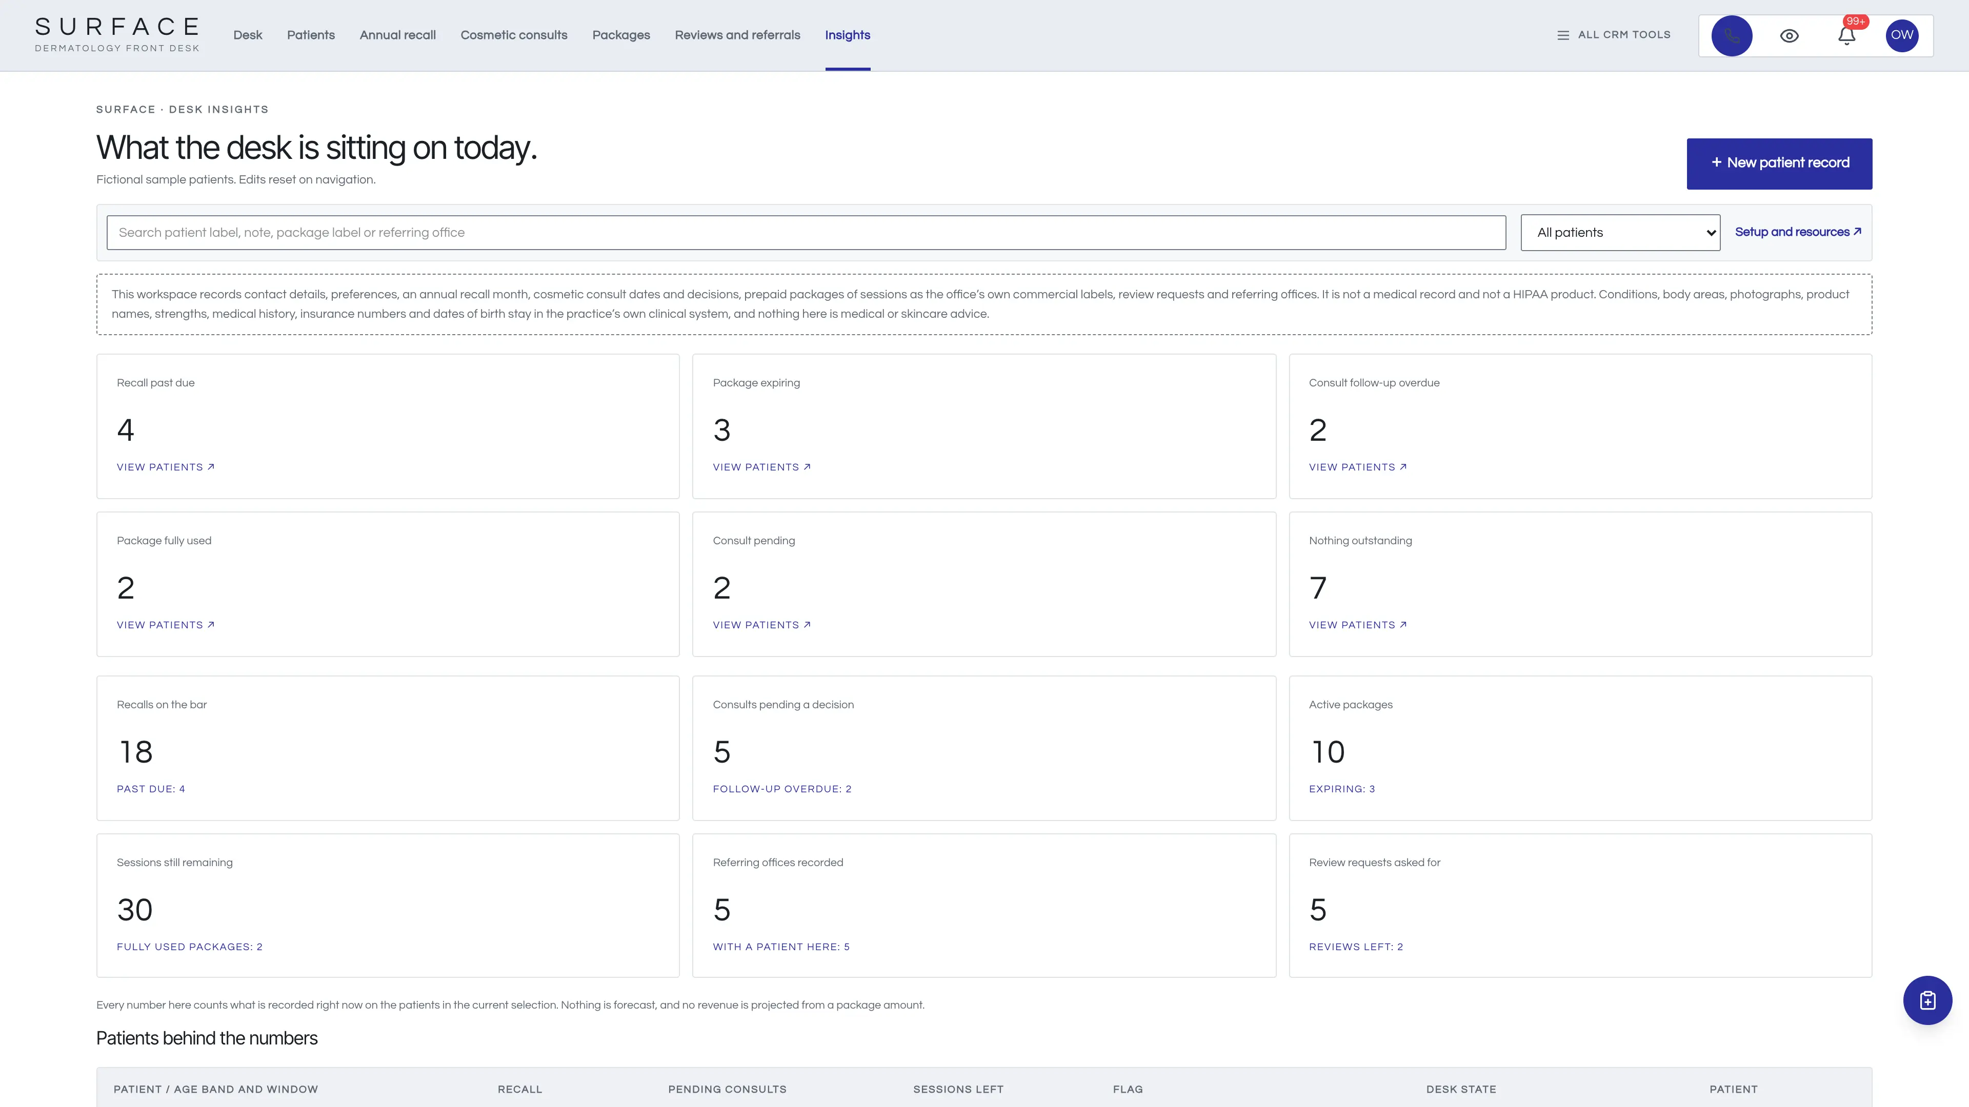Click the blue phone call icon
1969x1107 pixels.
[1731, 35]
